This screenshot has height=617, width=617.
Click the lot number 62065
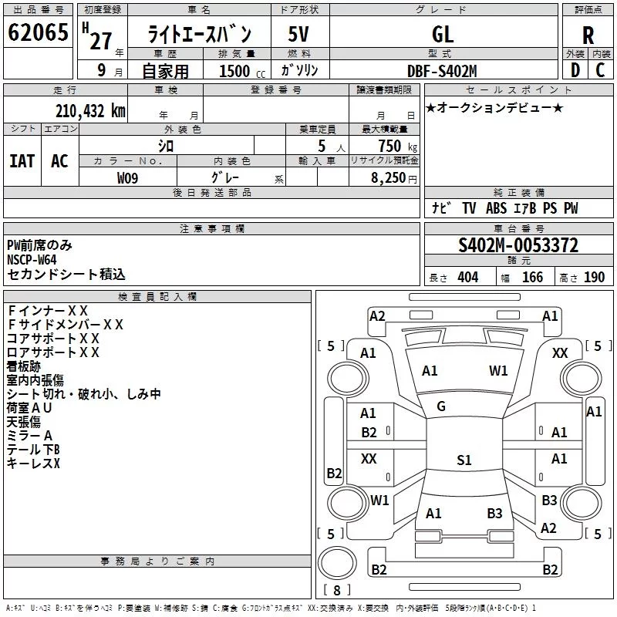click(x=38, y=32)
